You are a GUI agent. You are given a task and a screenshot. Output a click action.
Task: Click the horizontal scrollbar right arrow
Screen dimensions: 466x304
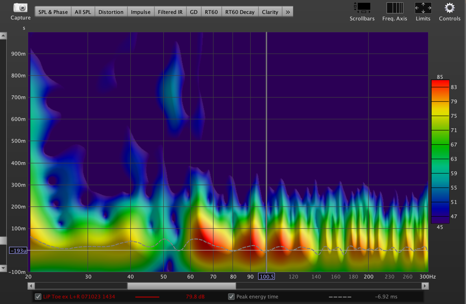pyautogui.click(x=425, y=286)
